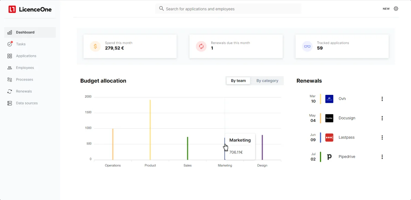Click the tracked applications glasses icon

point(307,46)
